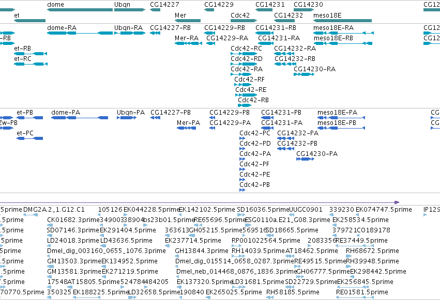440x300 pixels.
Task: Click the RH14039.5prime EST feature
Action: (238, 256)
